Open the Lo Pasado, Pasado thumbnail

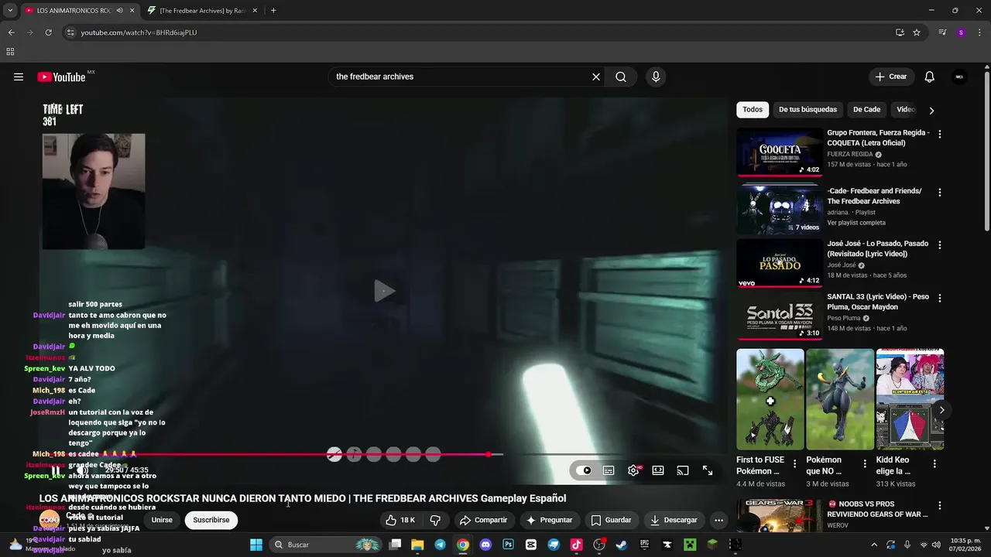point(780,263)
